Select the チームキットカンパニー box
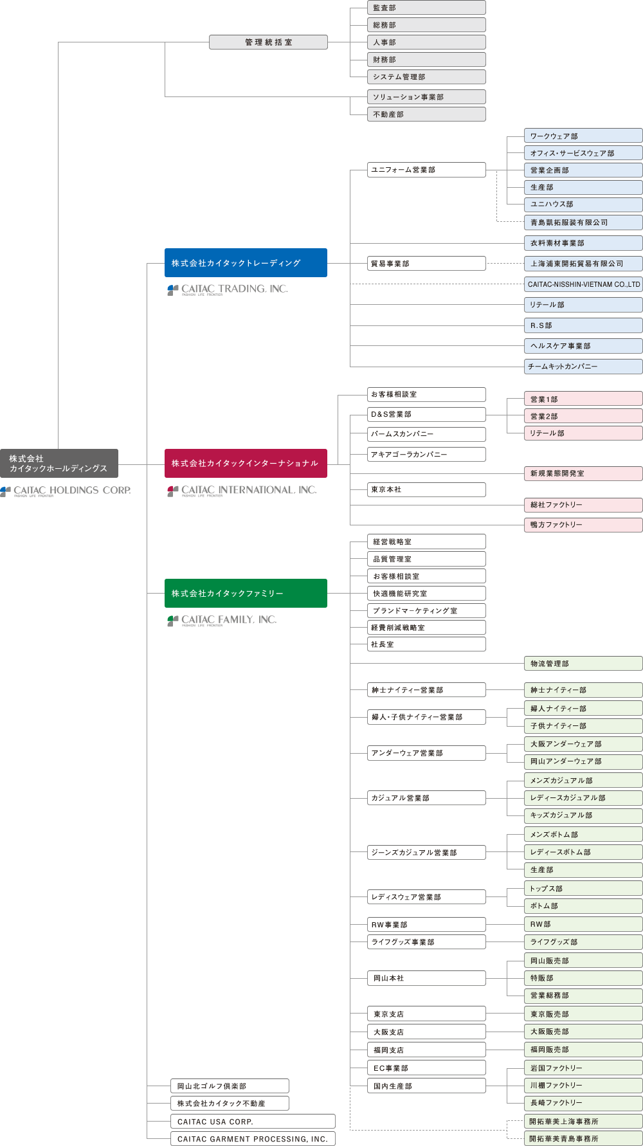The width and height of the screenshot is (643, 1146). [x=583, y=367]
